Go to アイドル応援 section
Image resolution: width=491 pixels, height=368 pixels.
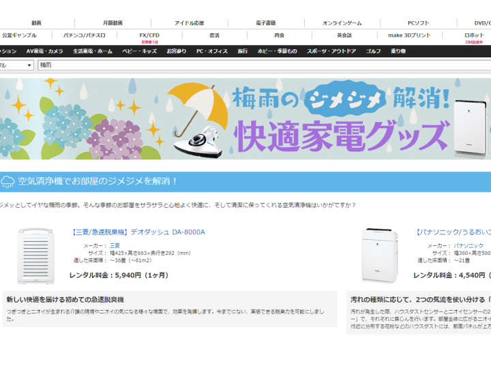click(189, 23)
